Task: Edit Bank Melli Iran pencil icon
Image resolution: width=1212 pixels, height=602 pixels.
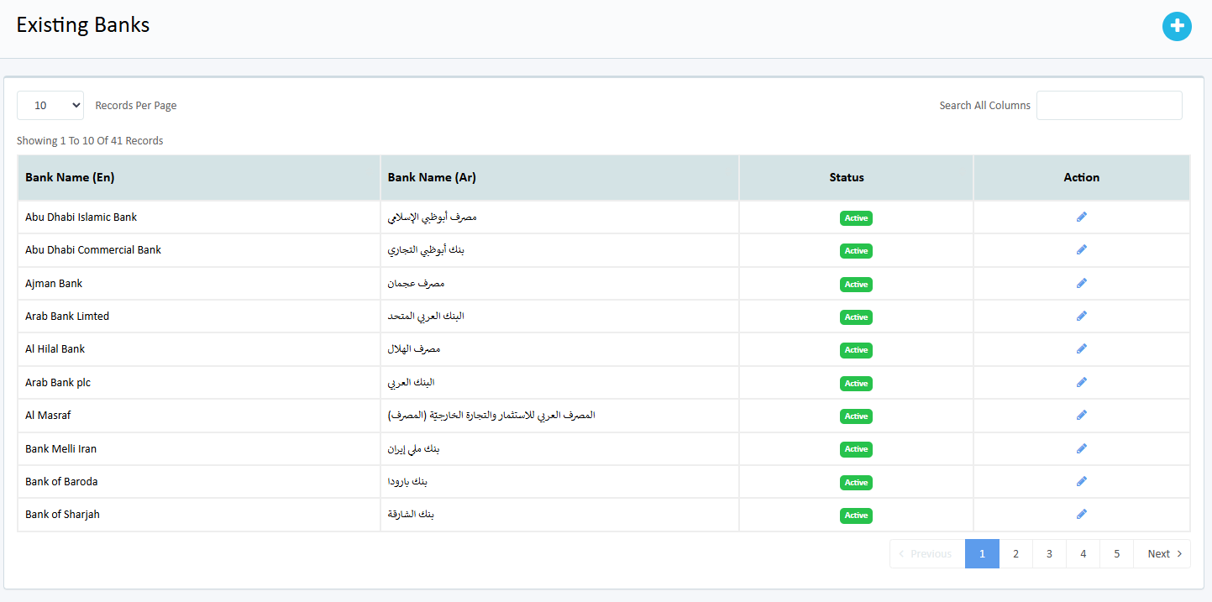Action: 1082,448
